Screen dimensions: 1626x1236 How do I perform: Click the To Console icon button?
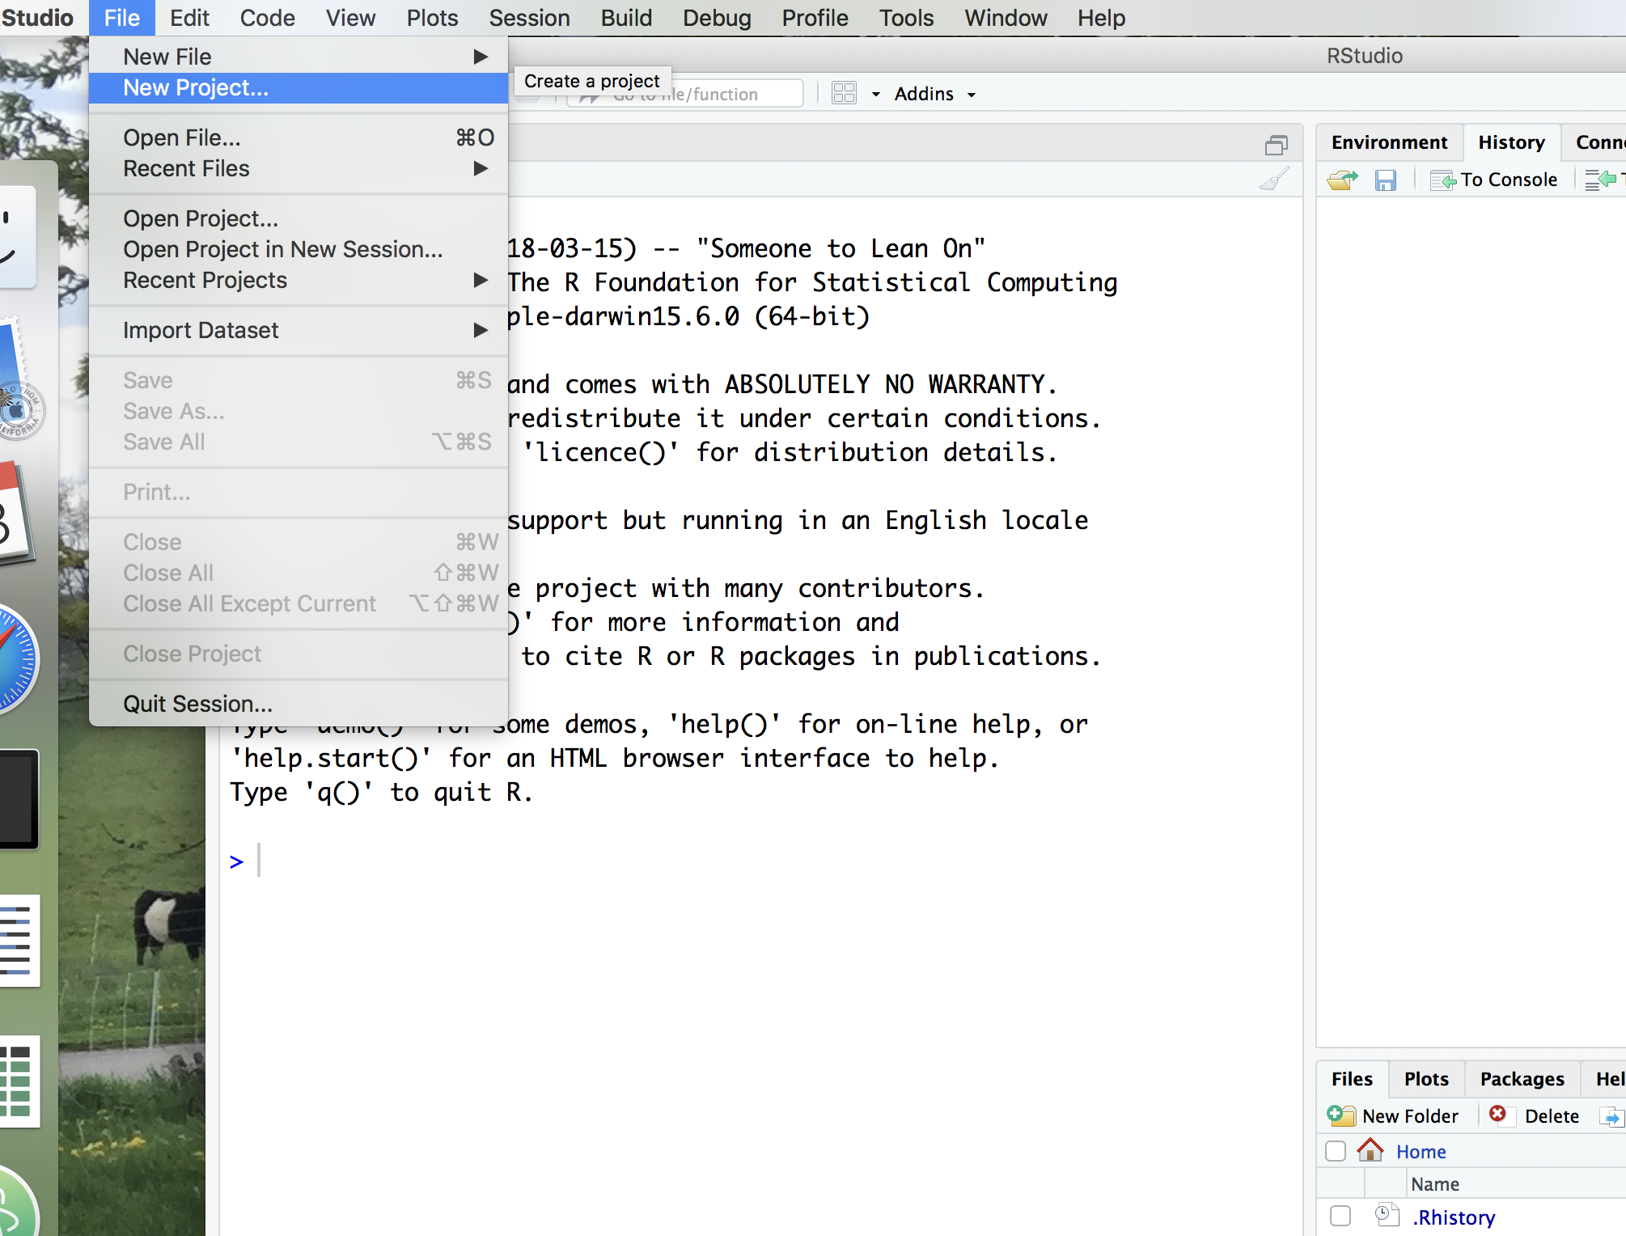1494,180
